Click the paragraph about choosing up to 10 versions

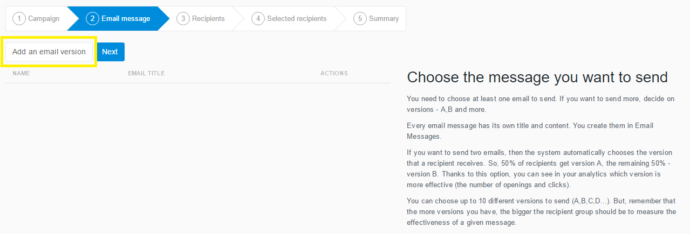tap(541, 211)
